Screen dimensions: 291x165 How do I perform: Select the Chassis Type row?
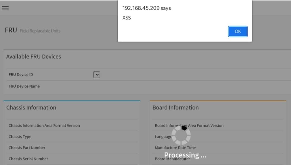[20, 137]
